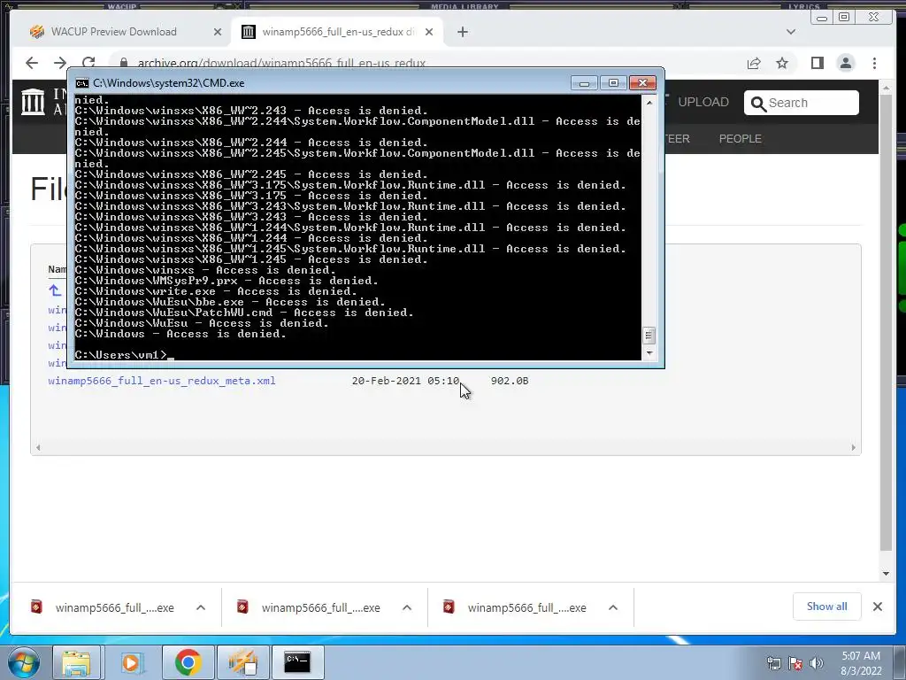The image size is (906, 680).
Task: Open Chrome profile avatar
Action: click(846, 63)
